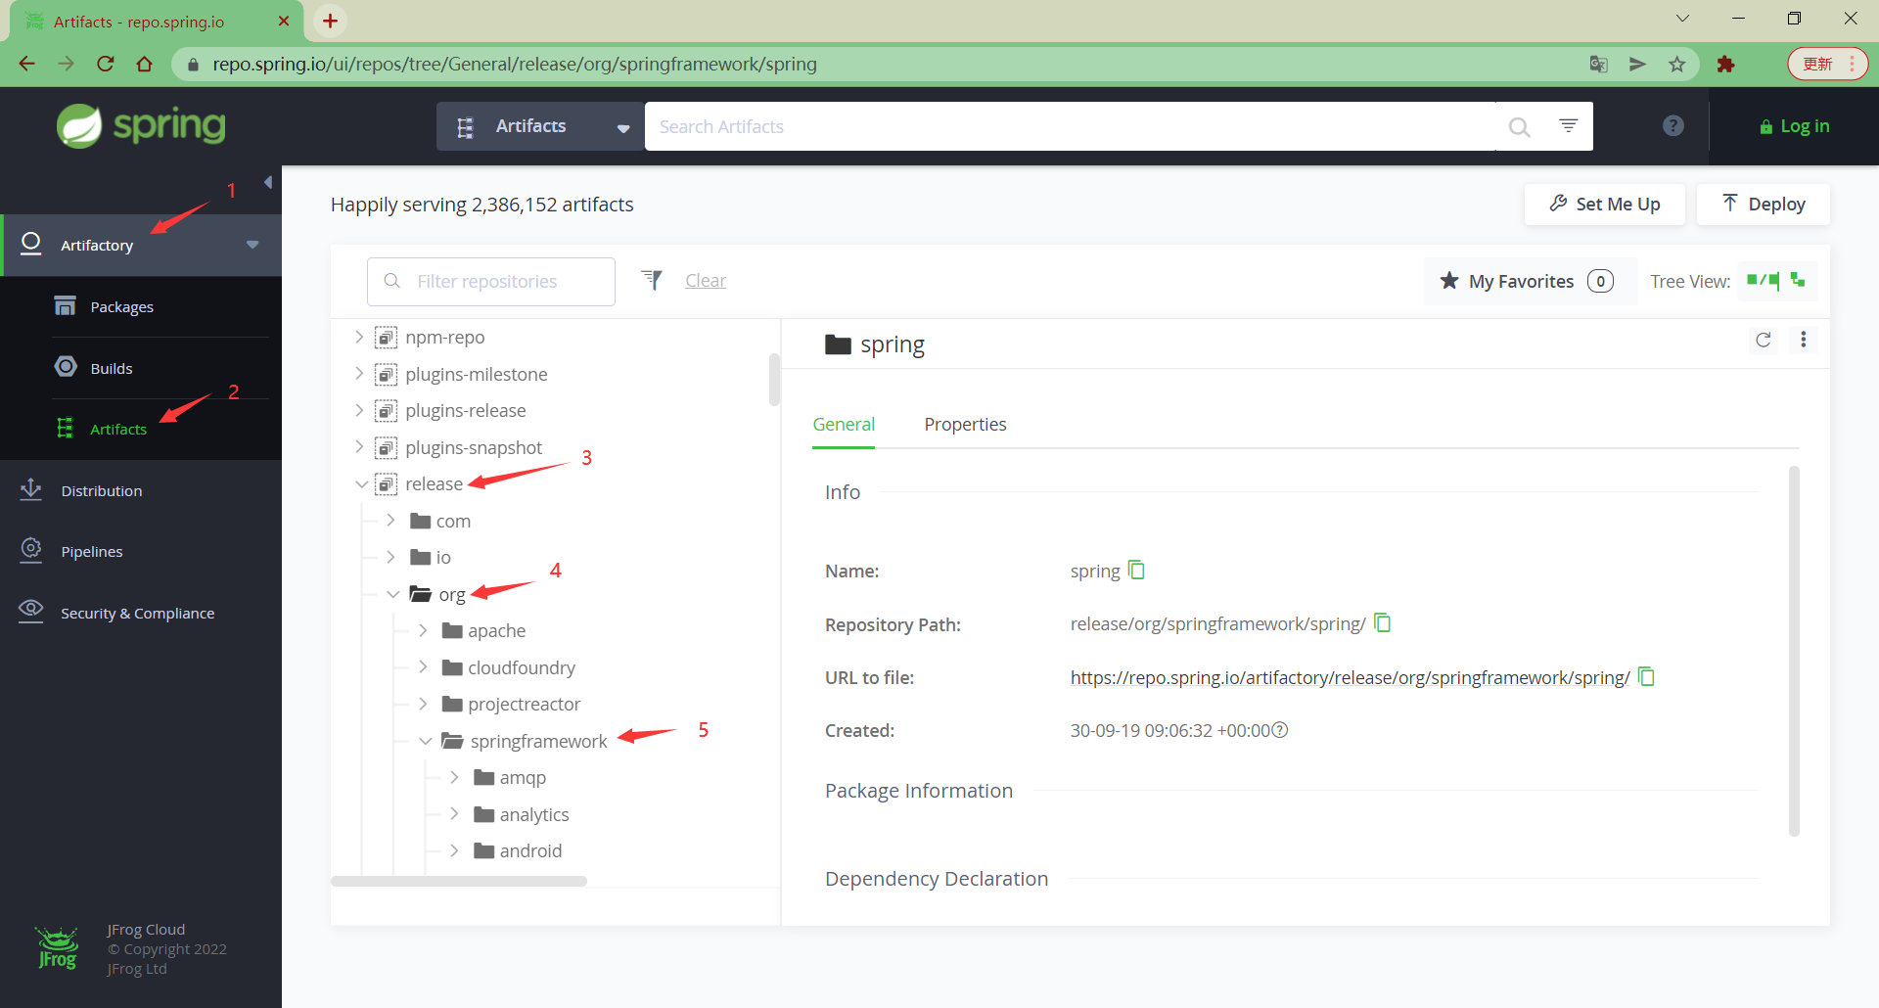Bookmark this page with star icon

tap(1677, 64)
